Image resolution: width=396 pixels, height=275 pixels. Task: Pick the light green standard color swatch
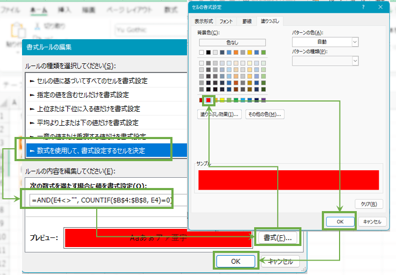(x=229, y=100)
